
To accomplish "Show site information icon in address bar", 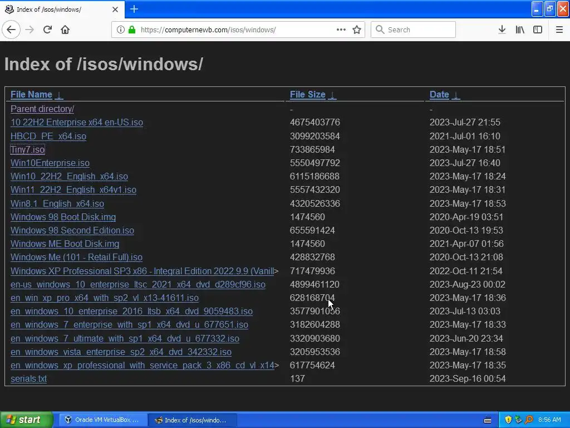I will click(x=121, y=30).
